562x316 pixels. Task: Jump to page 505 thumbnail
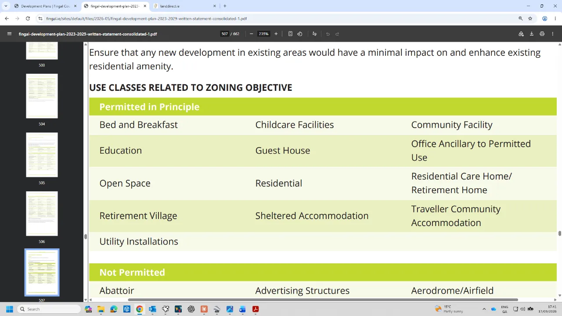42,154
